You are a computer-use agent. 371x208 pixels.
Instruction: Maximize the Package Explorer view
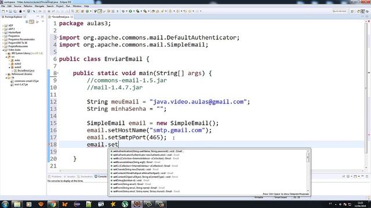pos(42,17)
